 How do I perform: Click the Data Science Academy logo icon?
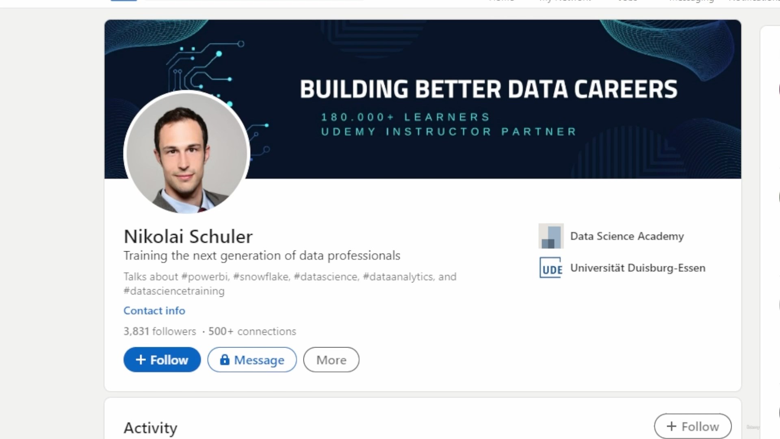[x=551, y=236]
